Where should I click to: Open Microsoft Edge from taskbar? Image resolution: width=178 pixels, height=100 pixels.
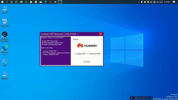(x=46, y=2)
